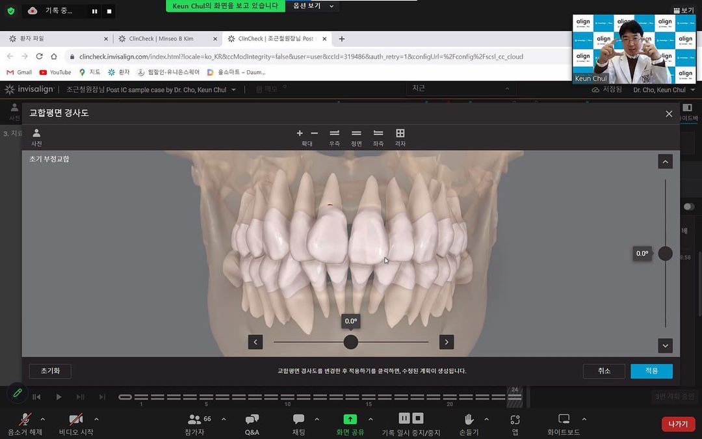Select the right side (우측) view icon
702x439 pixels.
coord(335,133)
